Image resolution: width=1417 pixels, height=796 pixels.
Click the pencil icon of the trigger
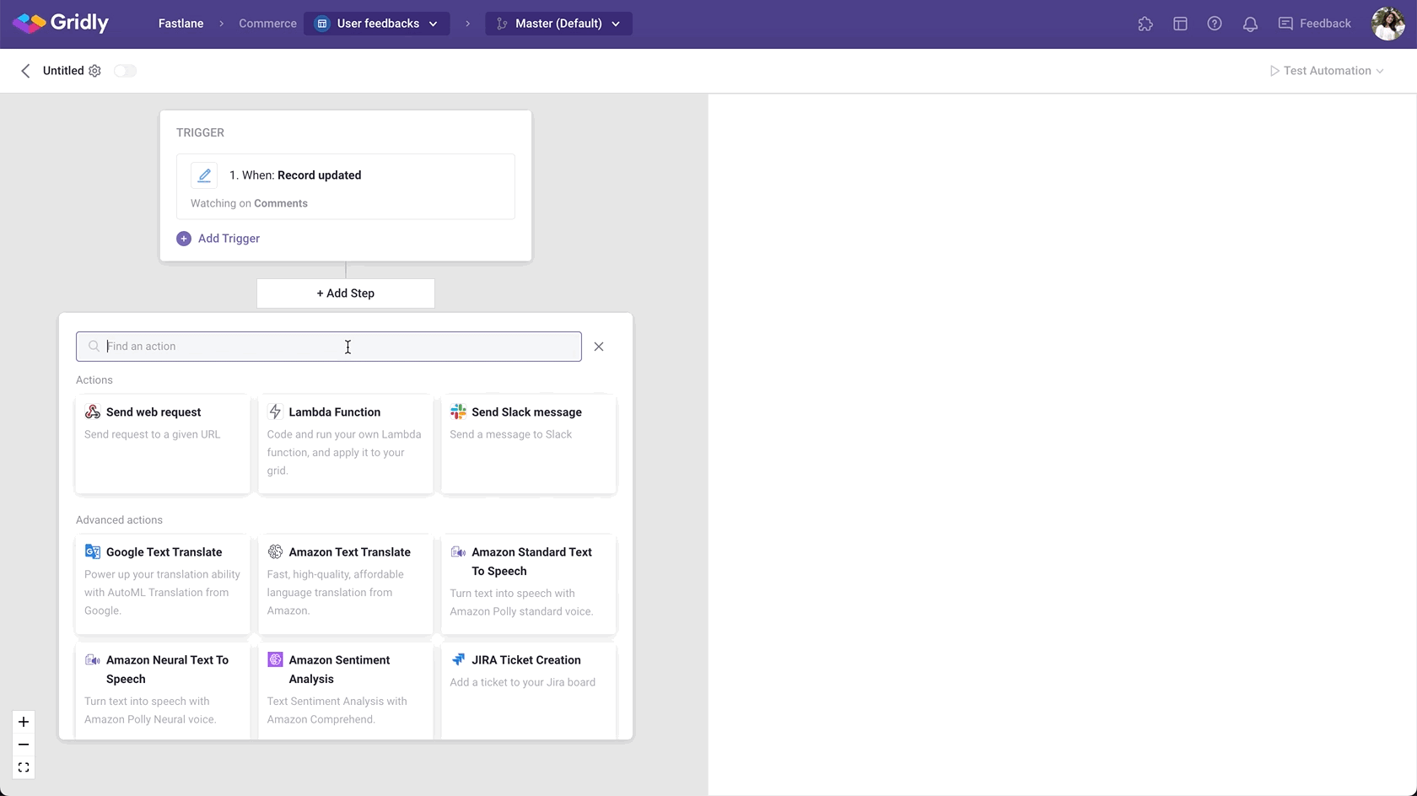point(204,175)
